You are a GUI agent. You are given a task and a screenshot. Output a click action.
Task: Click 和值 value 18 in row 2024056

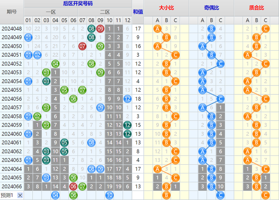(x=138, y=99)
